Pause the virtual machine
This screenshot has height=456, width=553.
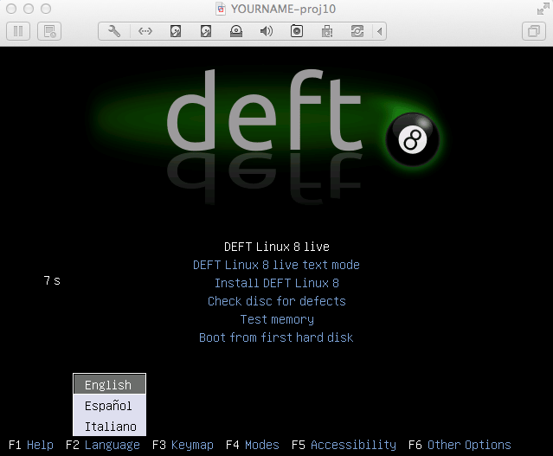pos(18,31)
